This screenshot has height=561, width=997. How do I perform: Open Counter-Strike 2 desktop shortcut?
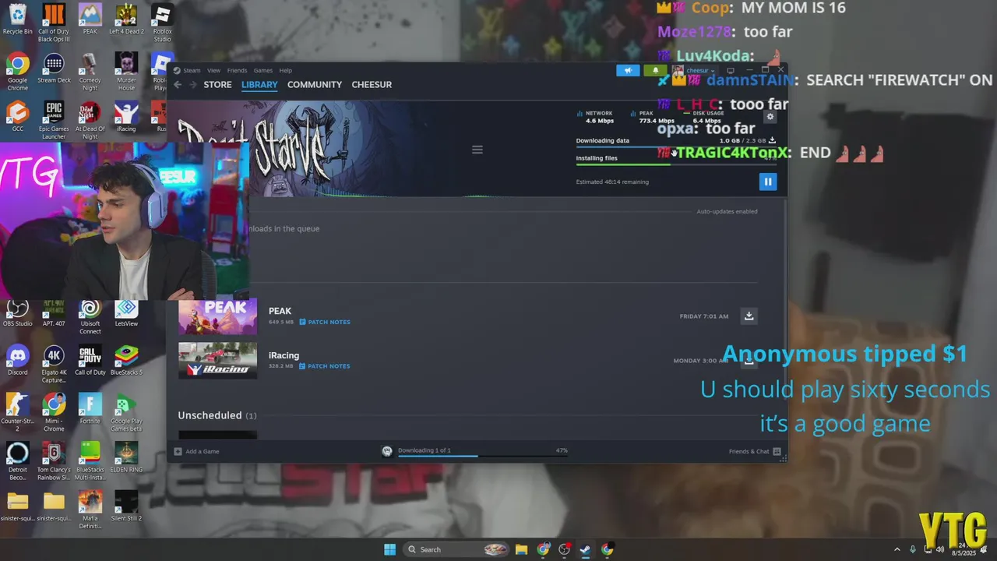tap(17, 412)
